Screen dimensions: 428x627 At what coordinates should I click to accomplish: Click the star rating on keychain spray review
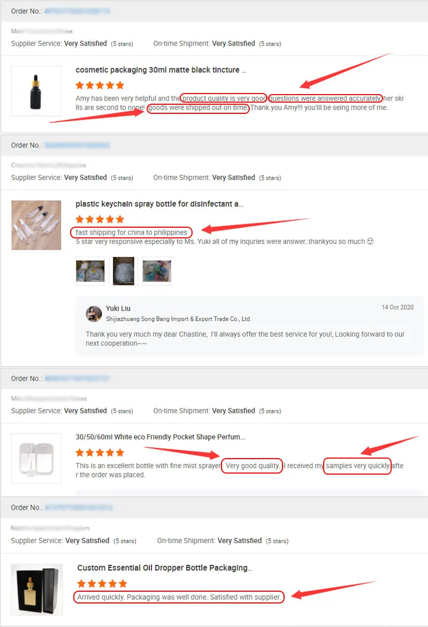[100, 219]
